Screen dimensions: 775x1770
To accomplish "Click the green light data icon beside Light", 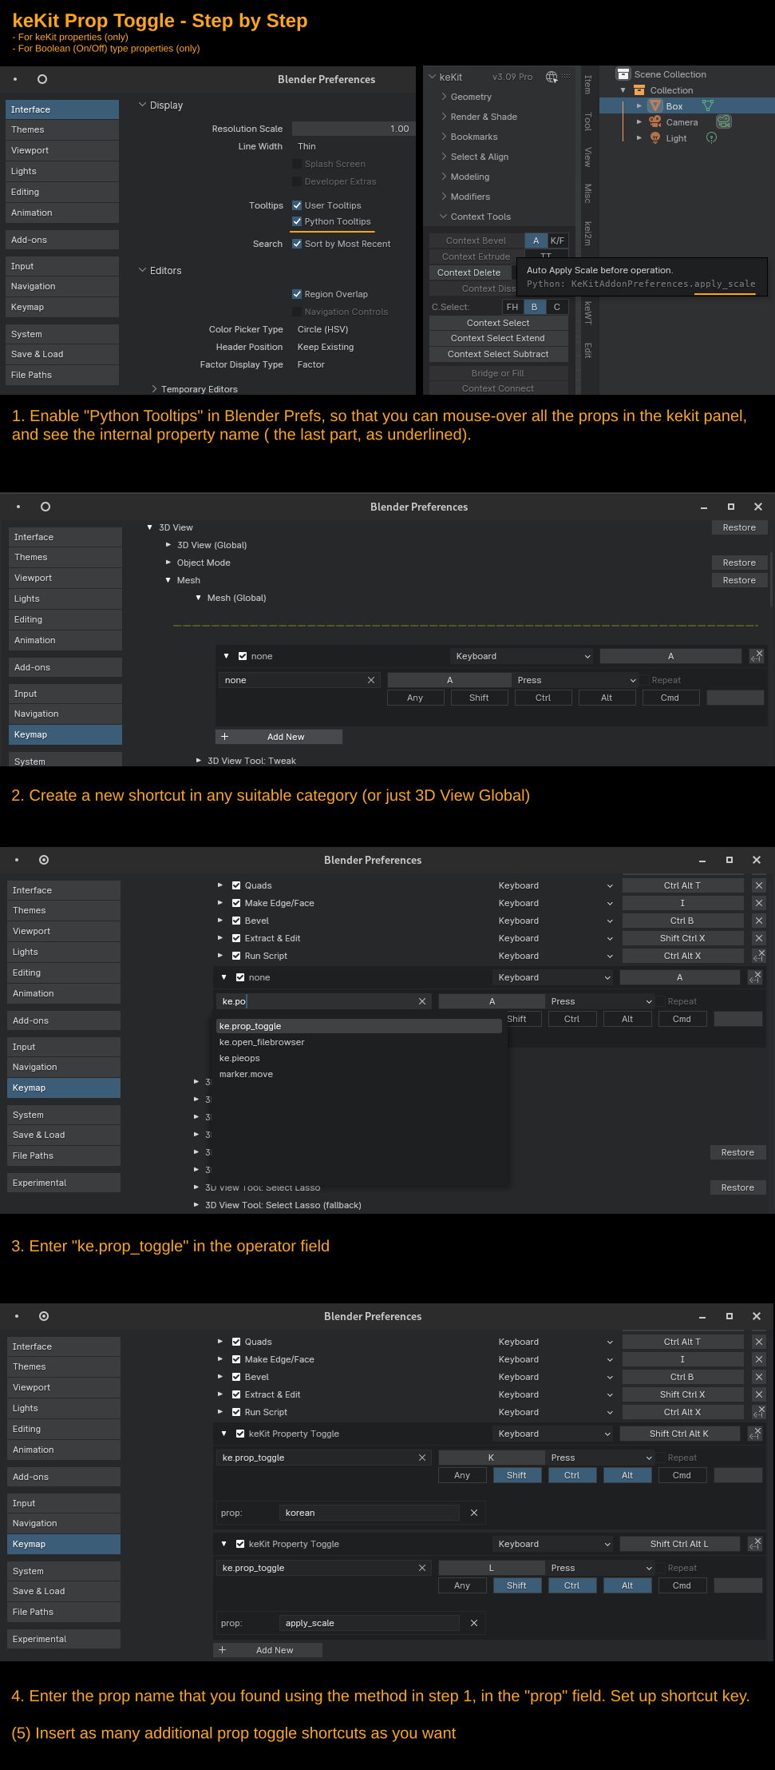I will (711, 137).
